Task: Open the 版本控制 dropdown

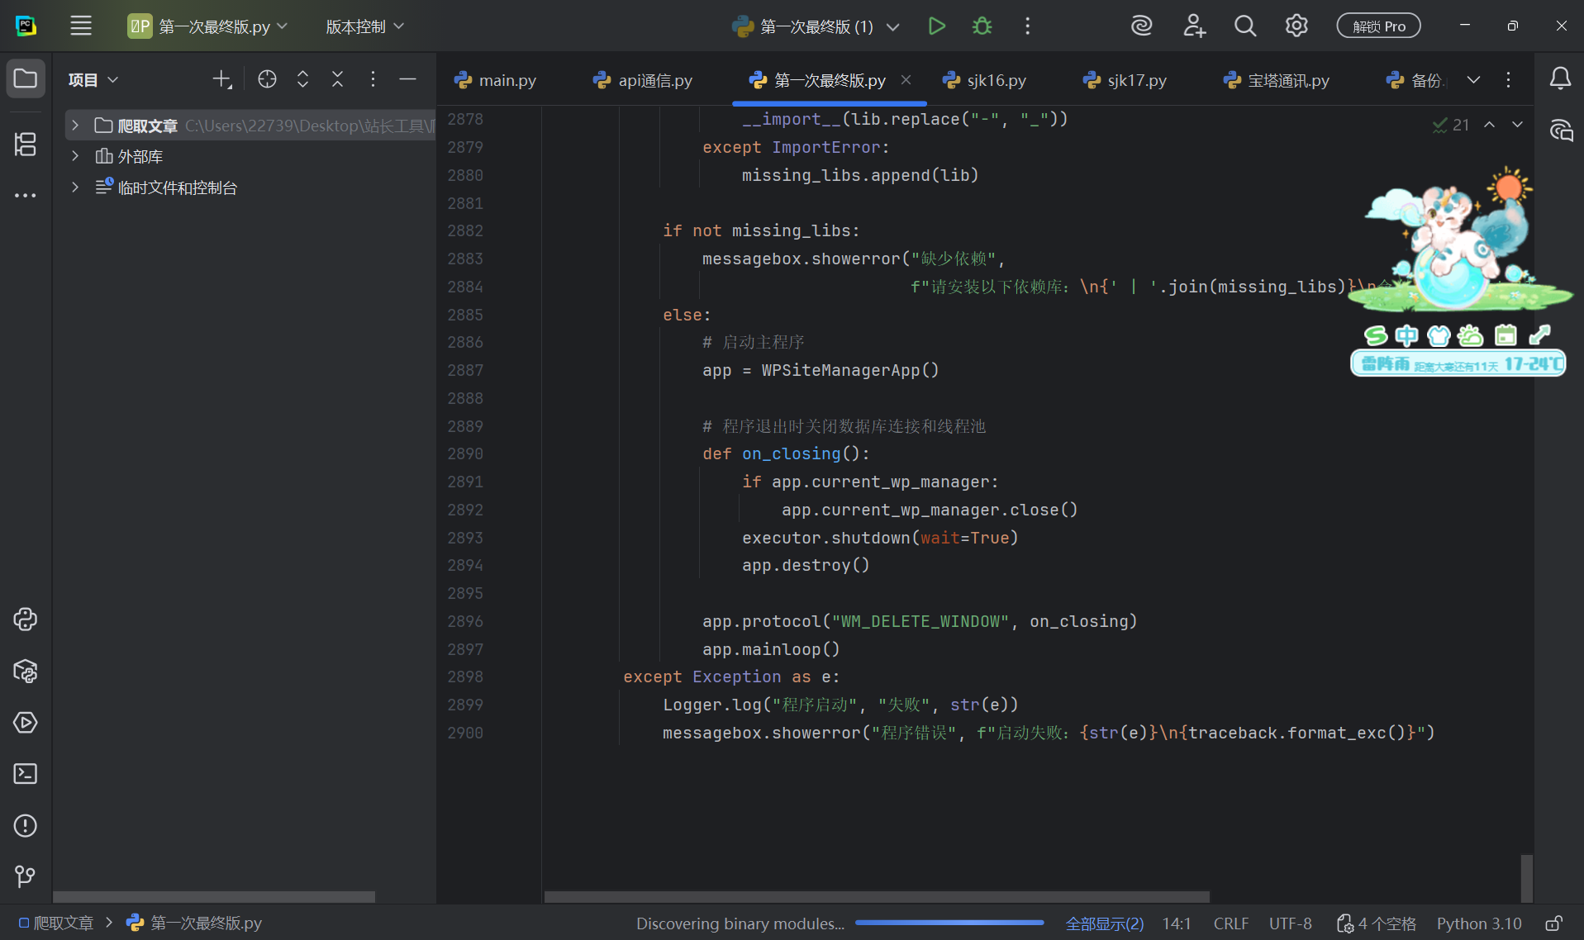Action: (364, 26)
